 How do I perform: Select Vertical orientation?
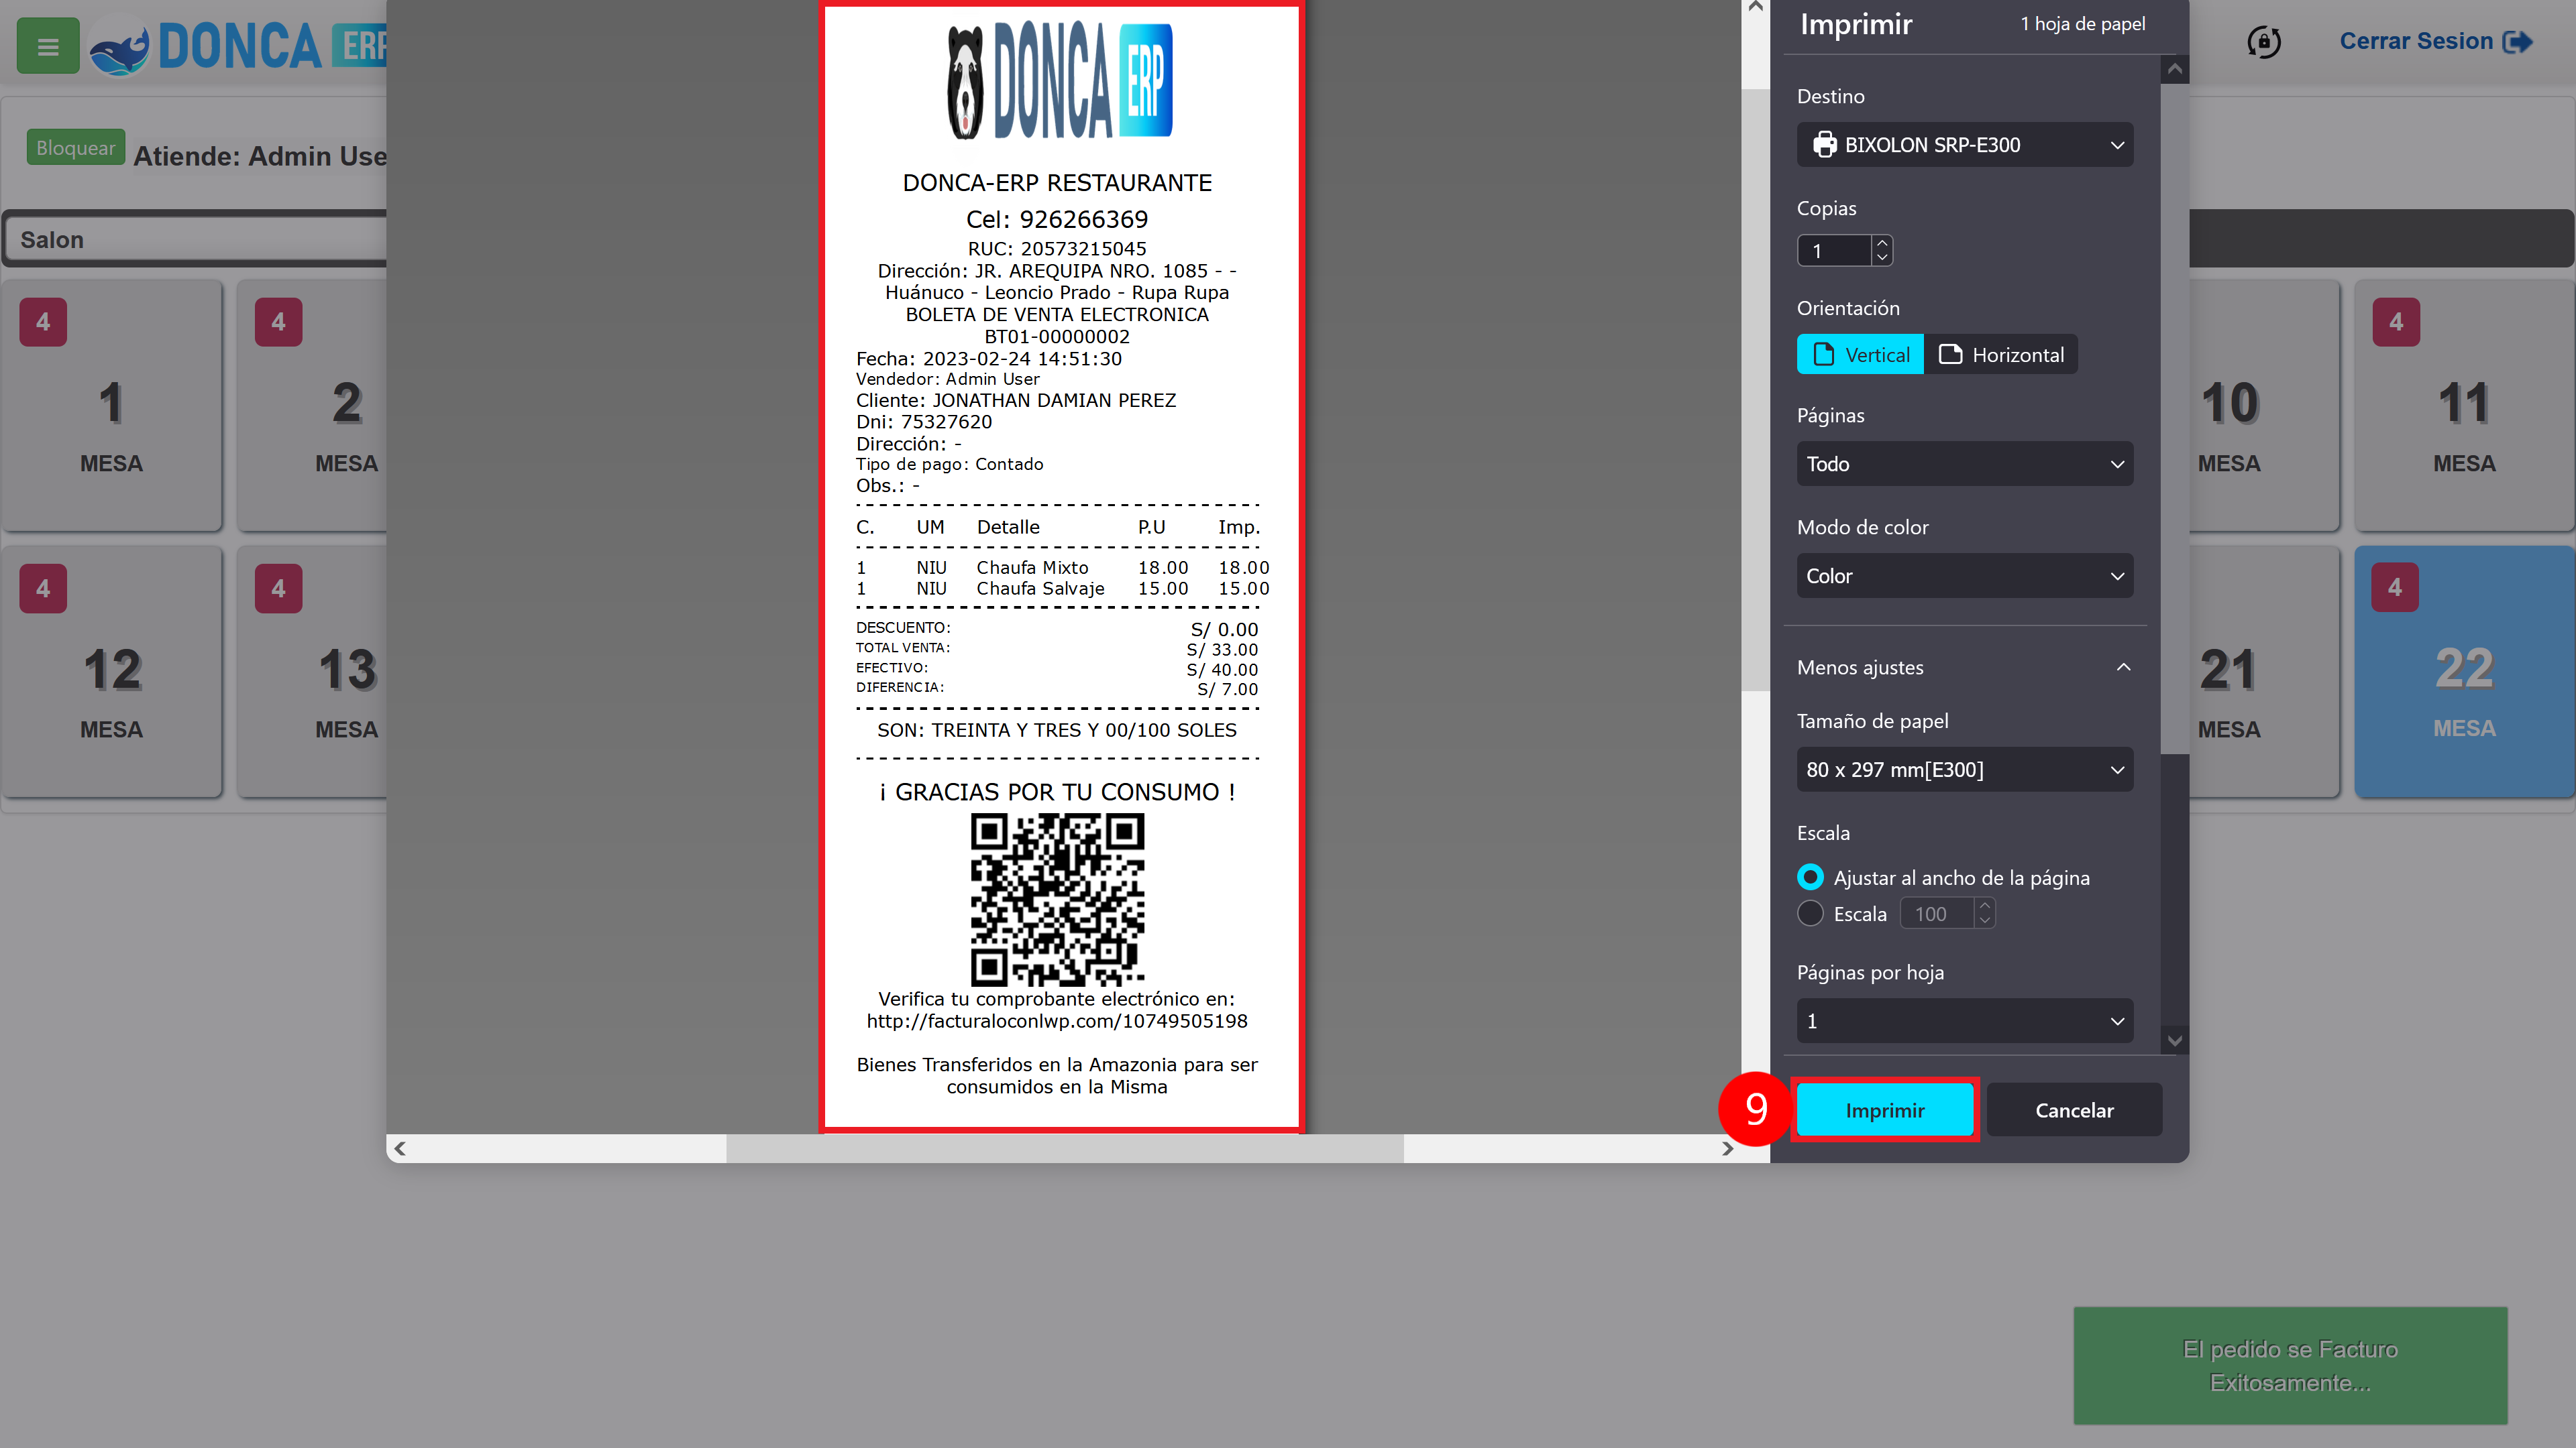(x=1860, y=355)
